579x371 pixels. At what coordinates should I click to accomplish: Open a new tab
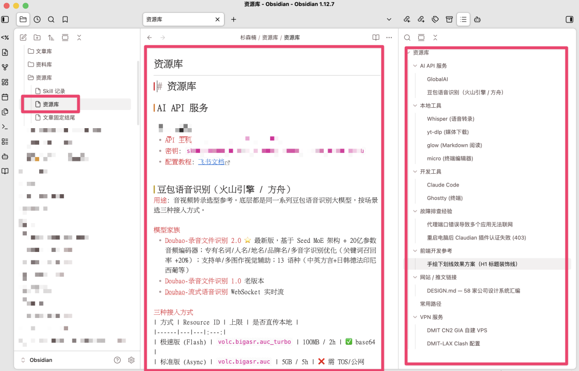pos(233,19)
